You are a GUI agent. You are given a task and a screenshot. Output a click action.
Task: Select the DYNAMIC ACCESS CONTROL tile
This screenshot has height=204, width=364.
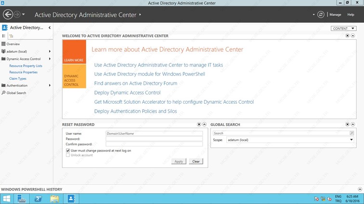pos(74,76)
